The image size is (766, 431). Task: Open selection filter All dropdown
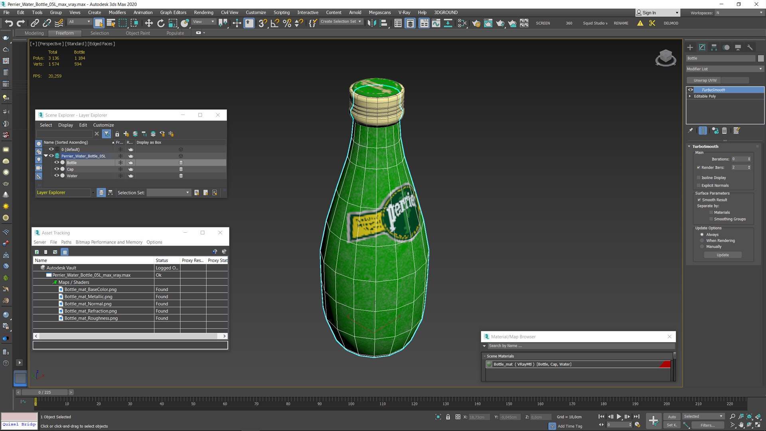[79, 22]
